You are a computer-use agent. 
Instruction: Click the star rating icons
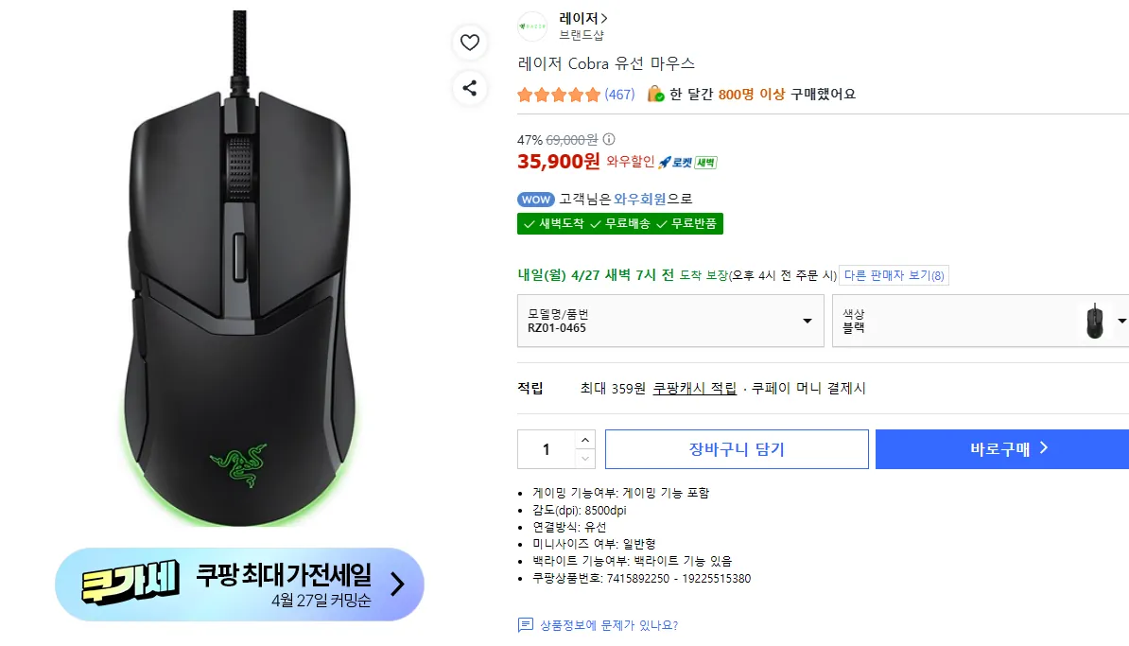[558, 95]
